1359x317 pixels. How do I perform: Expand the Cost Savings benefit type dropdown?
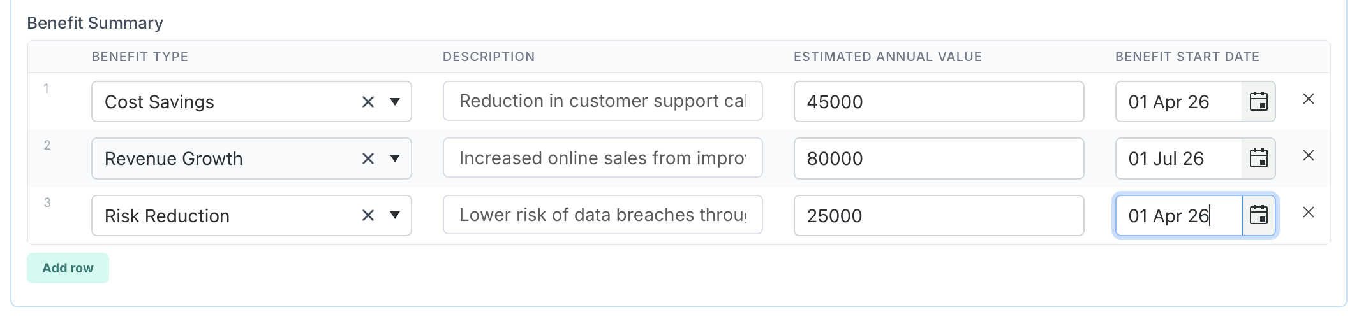395,102
